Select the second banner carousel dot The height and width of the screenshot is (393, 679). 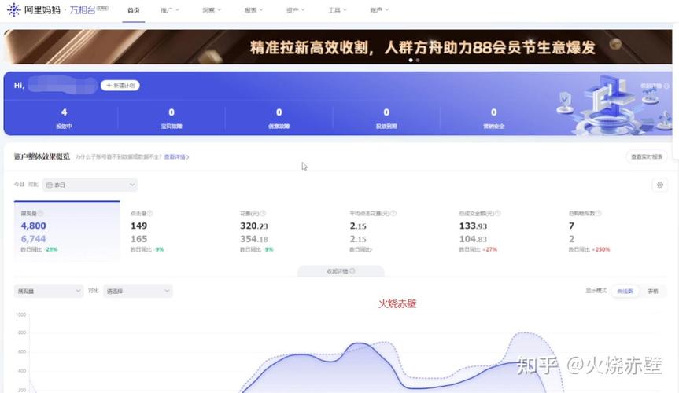418,61
